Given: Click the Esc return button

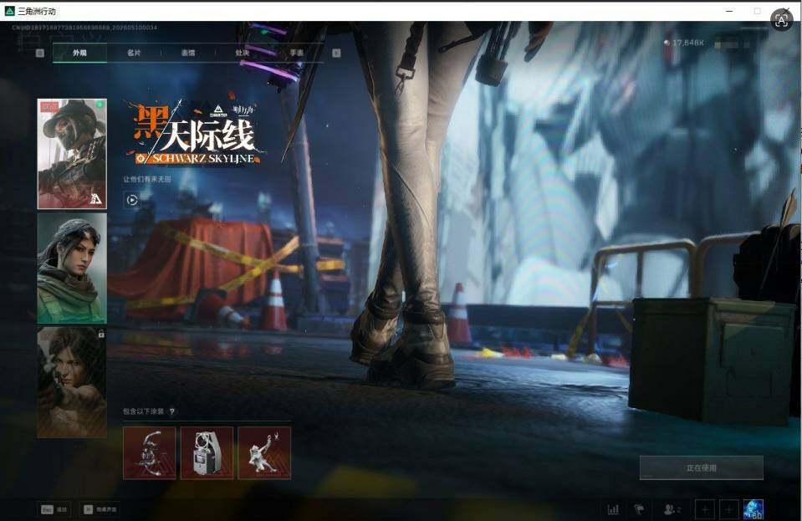Looking at the screenshot, I should point(54,509).
